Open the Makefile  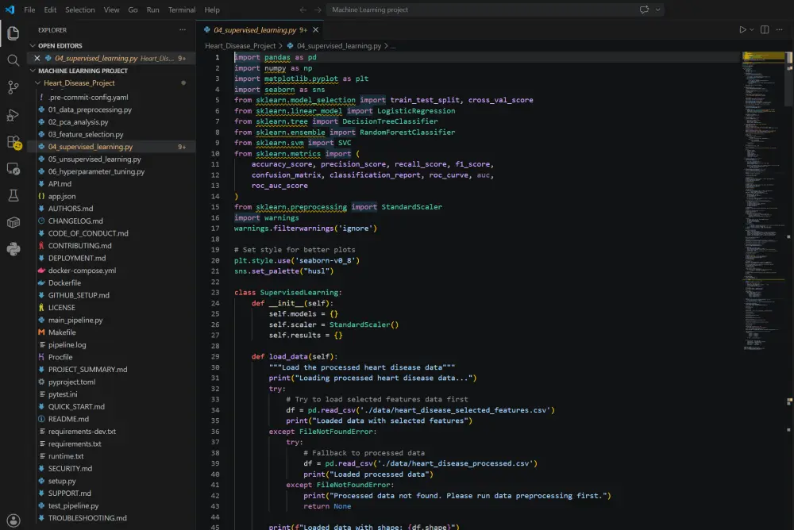coord(62,332)
